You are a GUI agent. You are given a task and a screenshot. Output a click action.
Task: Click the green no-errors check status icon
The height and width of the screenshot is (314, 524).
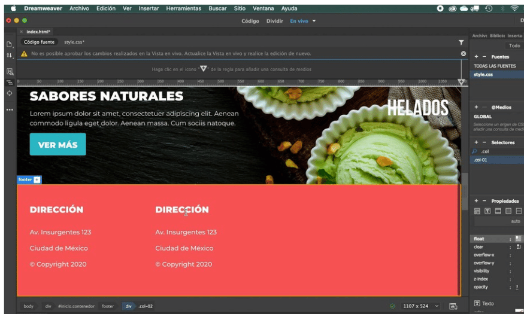coord(392,306)
